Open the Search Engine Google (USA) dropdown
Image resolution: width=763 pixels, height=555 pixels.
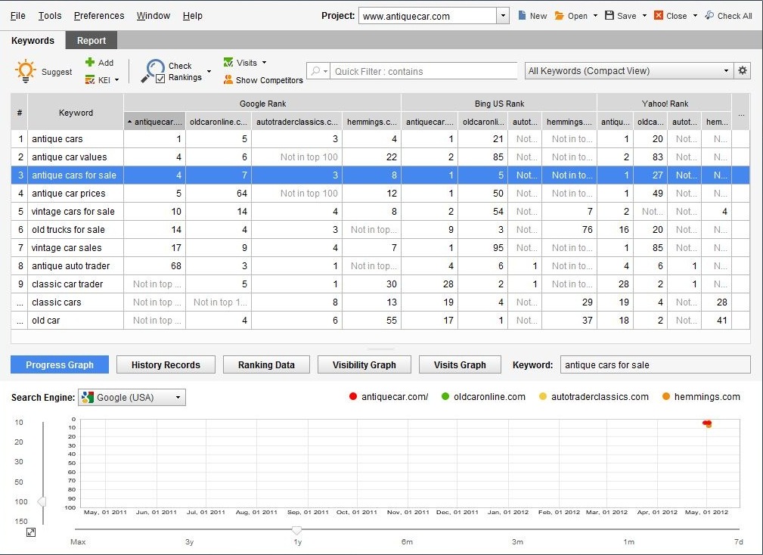[x=132, y=398]
